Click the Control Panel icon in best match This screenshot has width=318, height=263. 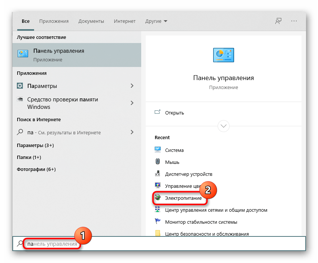(x=23, y=54)
